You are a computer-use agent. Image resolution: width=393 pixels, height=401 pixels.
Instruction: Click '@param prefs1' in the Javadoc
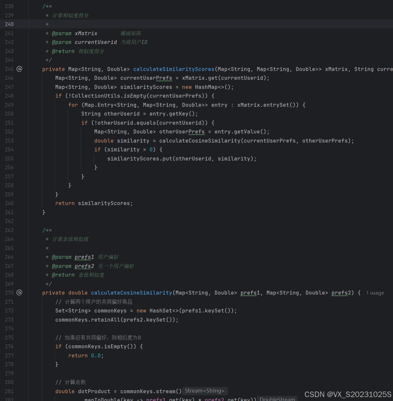click(73, 257)
